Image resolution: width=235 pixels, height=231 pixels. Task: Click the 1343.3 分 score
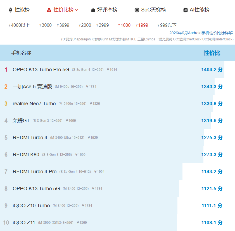coord(212,87)
